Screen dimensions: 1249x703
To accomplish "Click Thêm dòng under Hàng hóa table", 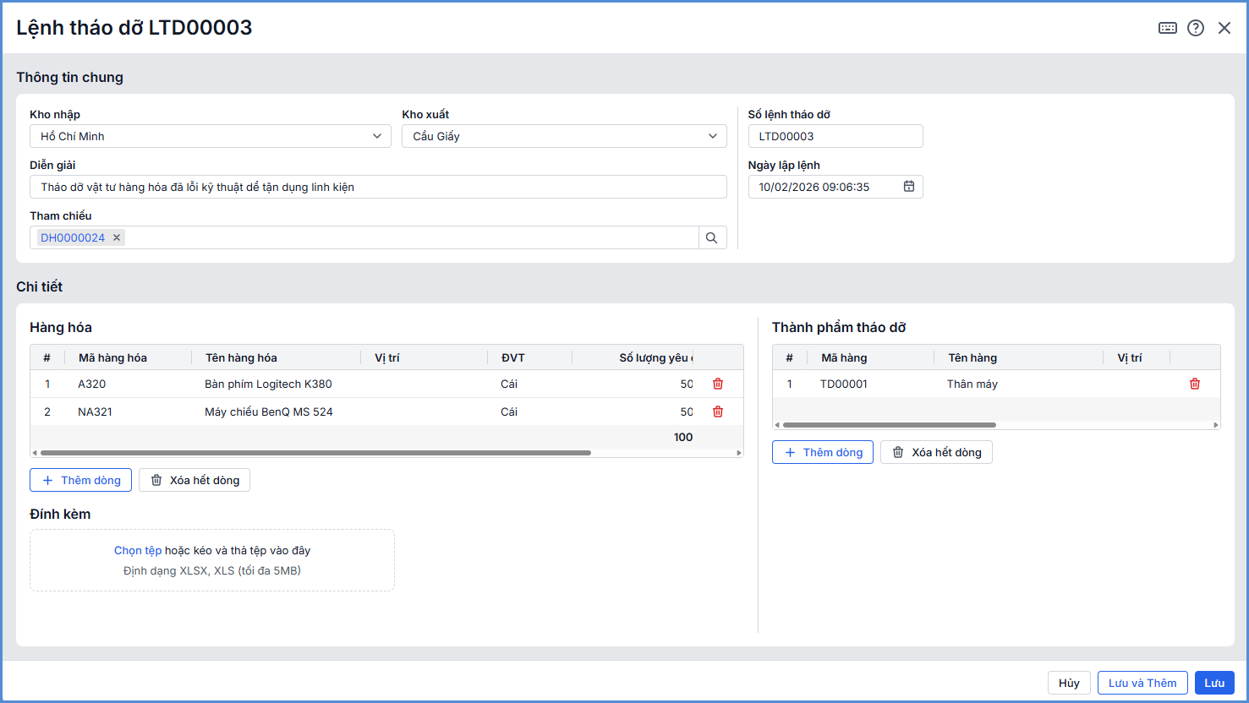I will [x=81, y=480].
